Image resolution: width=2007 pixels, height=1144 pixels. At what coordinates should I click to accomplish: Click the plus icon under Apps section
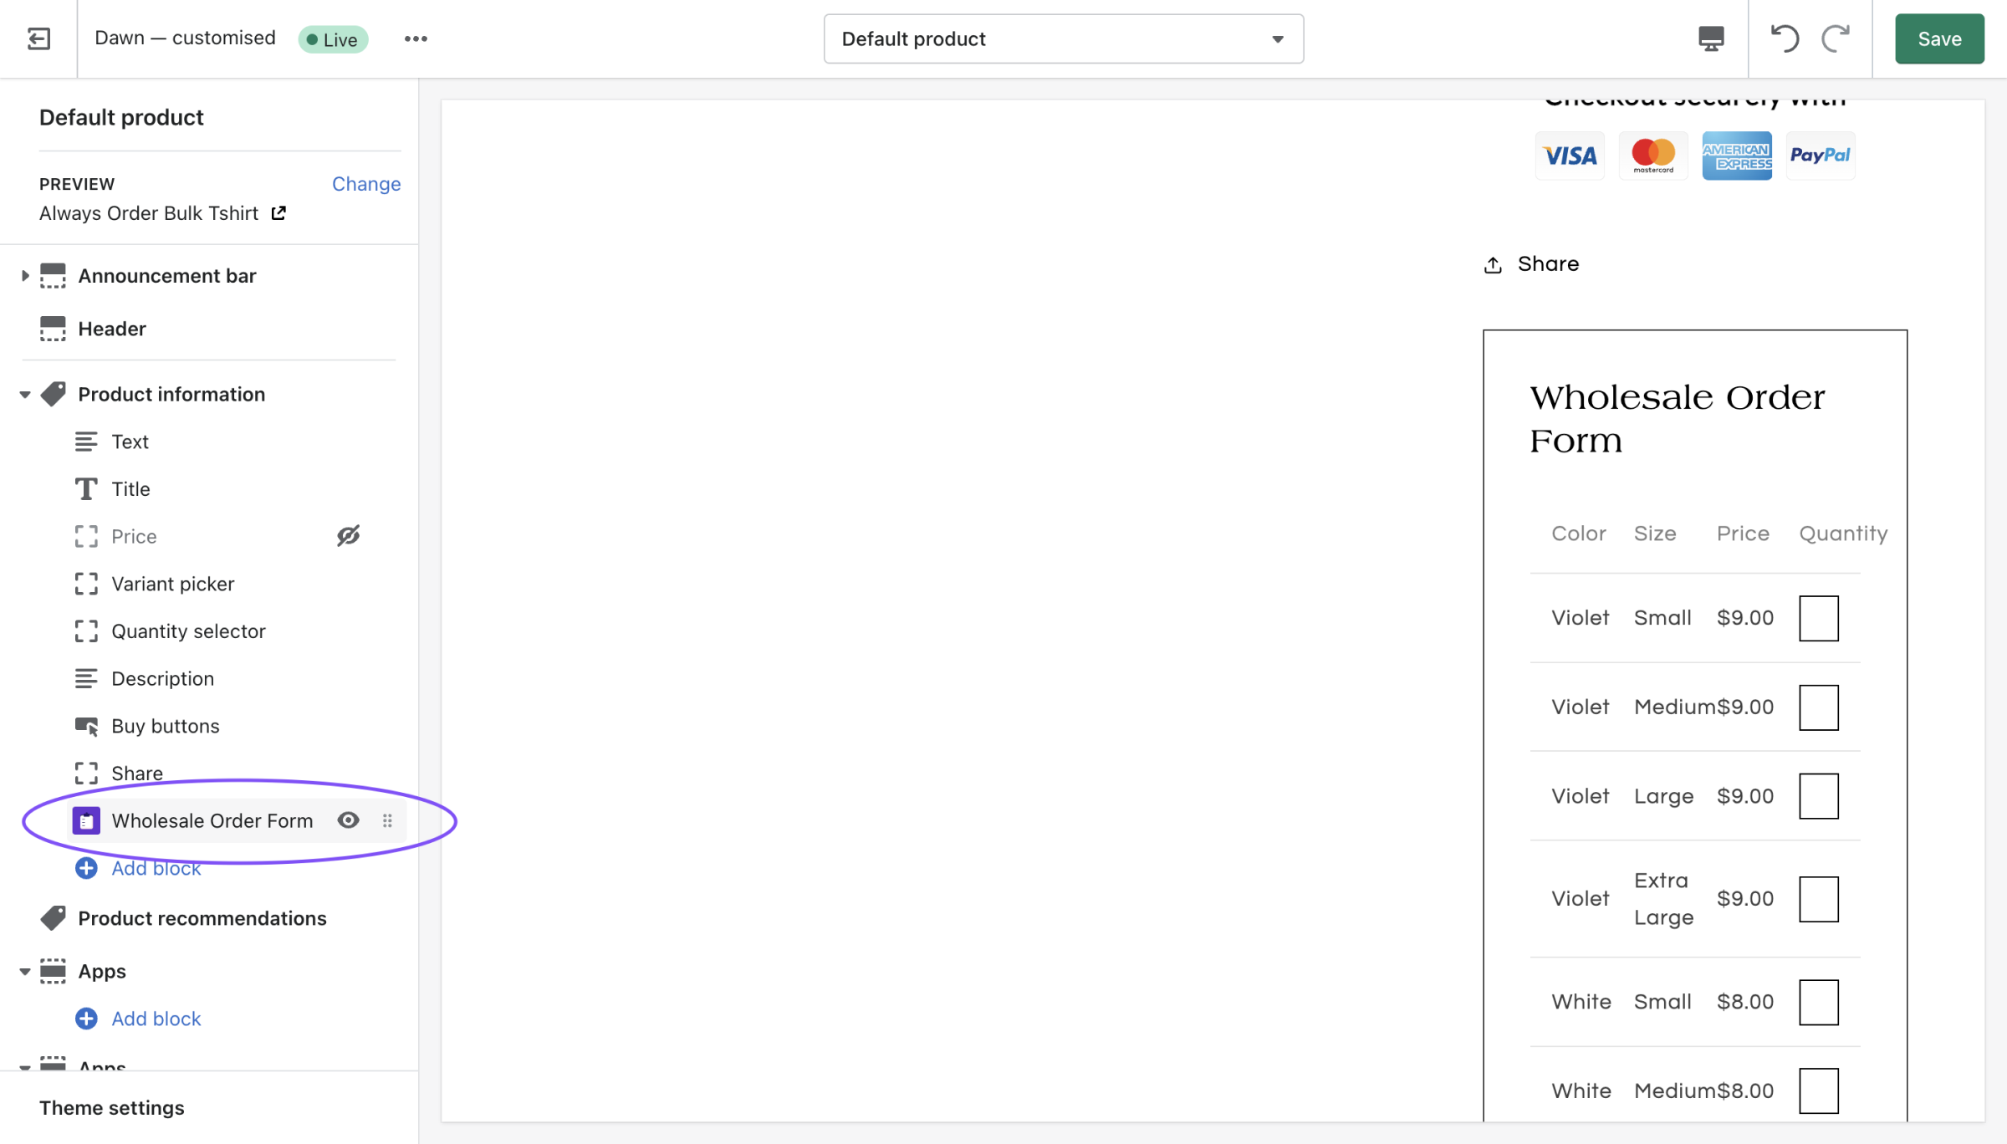[x=86, y=1019]
